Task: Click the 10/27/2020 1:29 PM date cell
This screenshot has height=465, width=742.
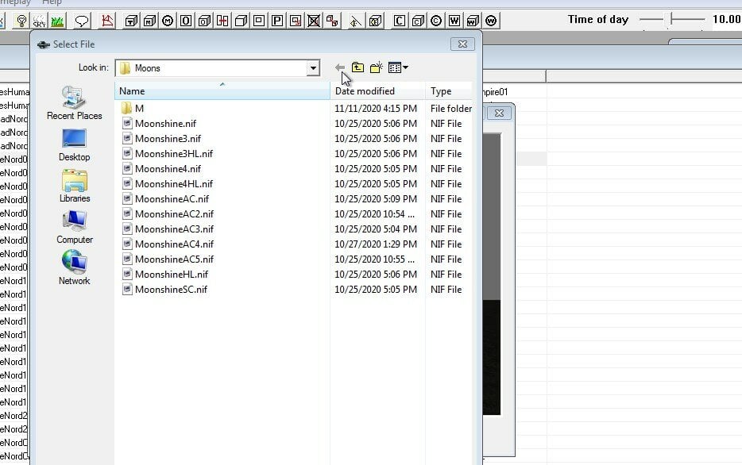Action: 376,244
